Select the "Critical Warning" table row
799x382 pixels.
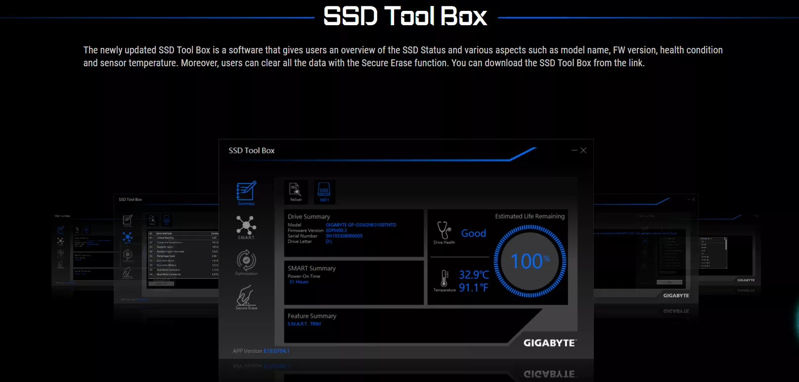[183, 238]
